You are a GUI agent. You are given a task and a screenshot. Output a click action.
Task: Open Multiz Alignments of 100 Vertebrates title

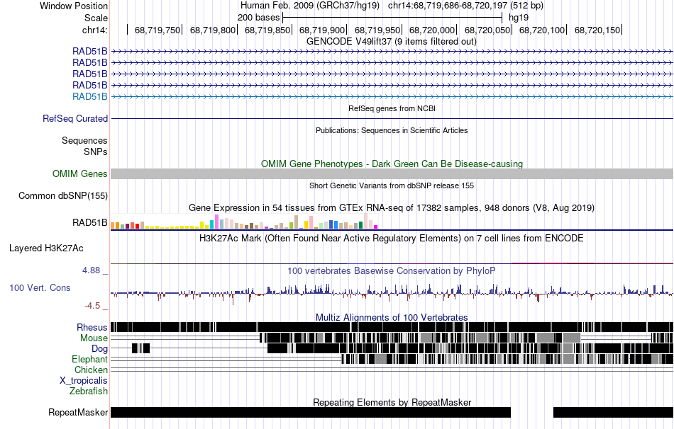(392, 318)
